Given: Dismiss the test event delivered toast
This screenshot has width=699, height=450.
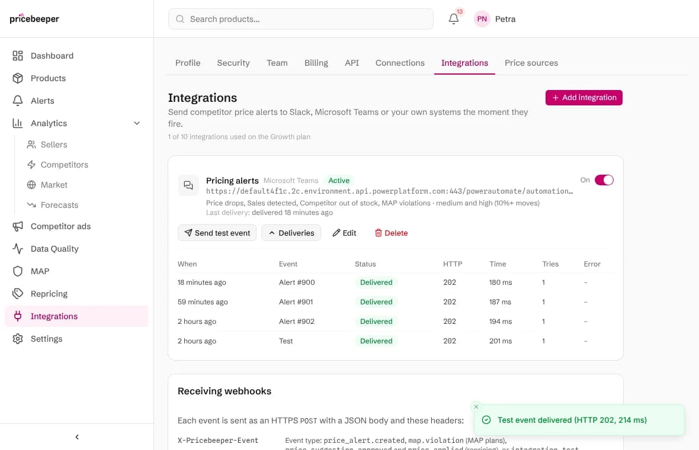Looking at the screenshot, I should click(476, 407).
